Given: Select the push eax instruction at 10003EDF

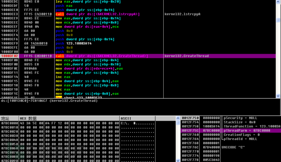Looking at the screenshot, I should coord(64,6).
